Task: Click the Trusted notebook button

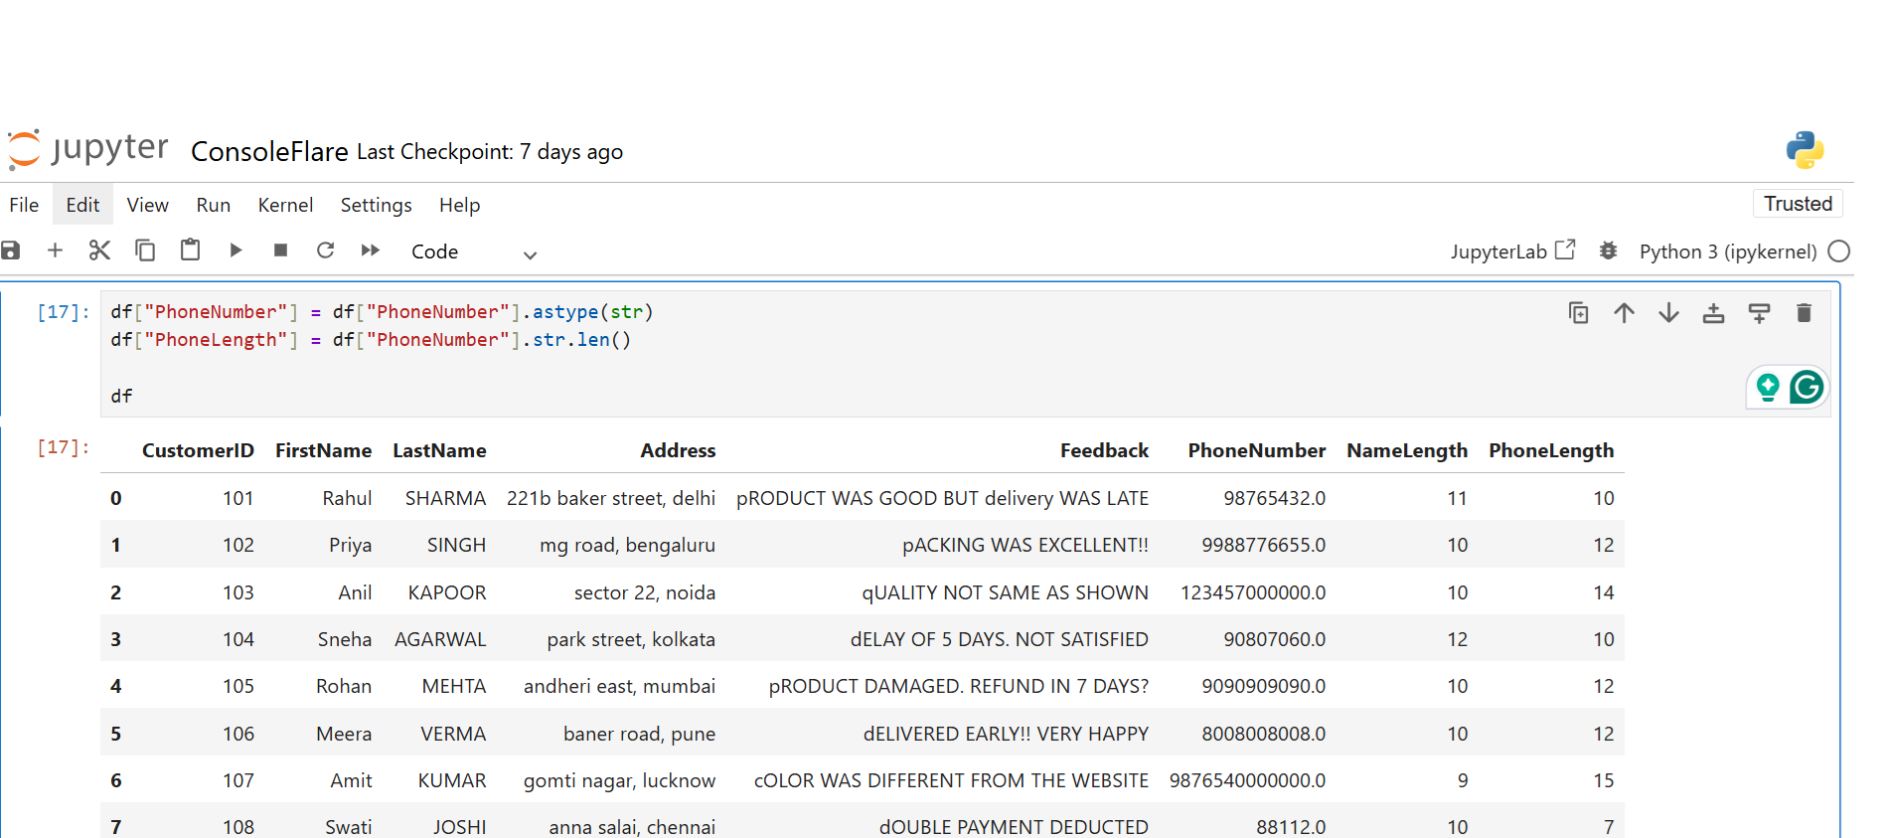Action: point(1797,204)
